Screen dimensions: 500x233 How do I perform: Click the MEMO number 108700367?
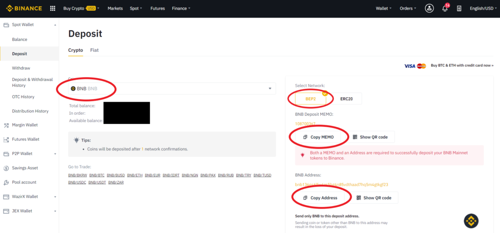pos(306,124)
